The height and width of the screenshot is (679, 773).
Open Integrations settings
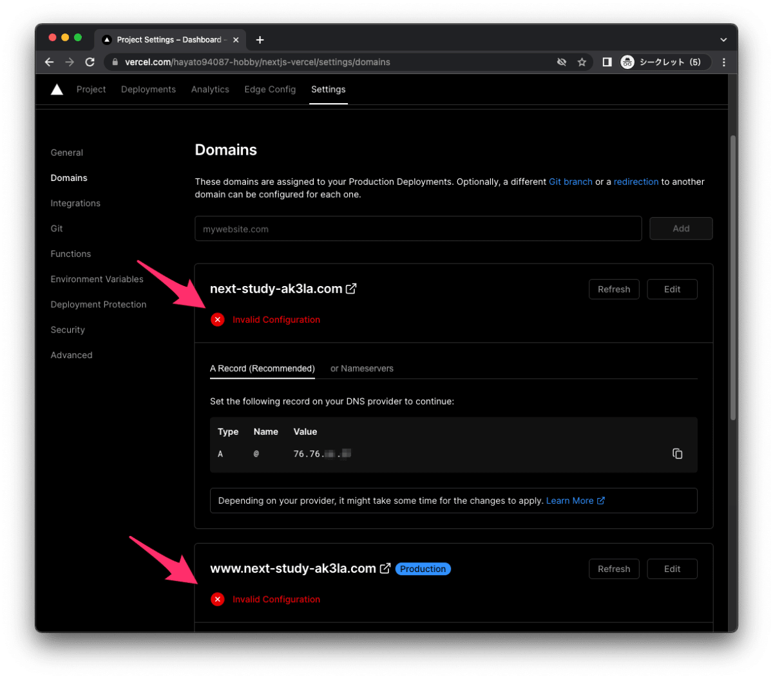(x=75, y=203)
